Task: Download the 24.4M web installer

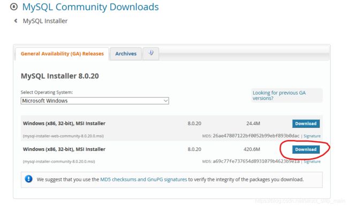Action: click(x=306, y=124)
